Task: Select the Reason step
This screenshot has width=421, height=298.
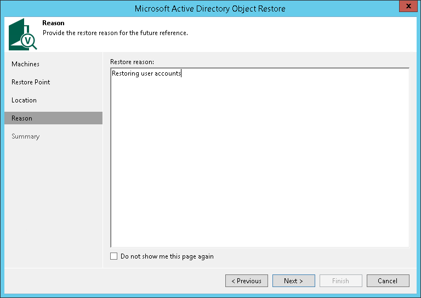Action: pyautogui.click(x=53, y=118)
